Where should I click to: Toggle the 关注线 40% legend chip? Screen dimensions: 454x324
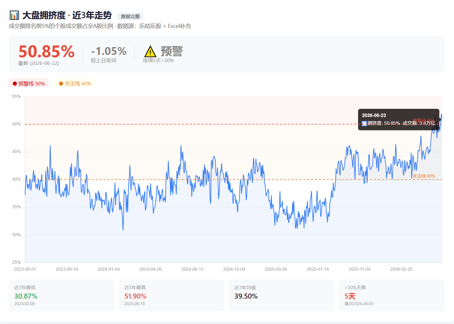75,83
